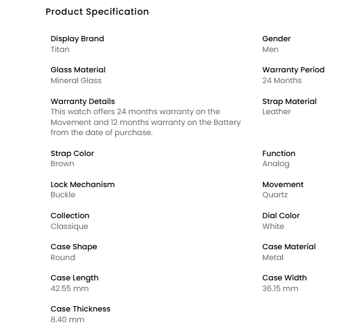
Task: Click the Gender label
Action: click(276, 39)
